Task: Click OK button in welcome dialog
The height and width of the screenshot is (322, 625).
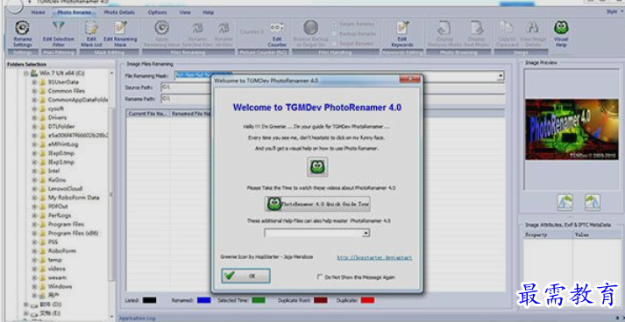Action: (246, 276)
